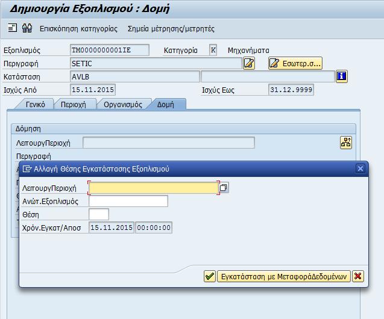Click the dialog title icon beside Αλλαγή Θέσης
This screenshot has height=319, width=384.
27,169
